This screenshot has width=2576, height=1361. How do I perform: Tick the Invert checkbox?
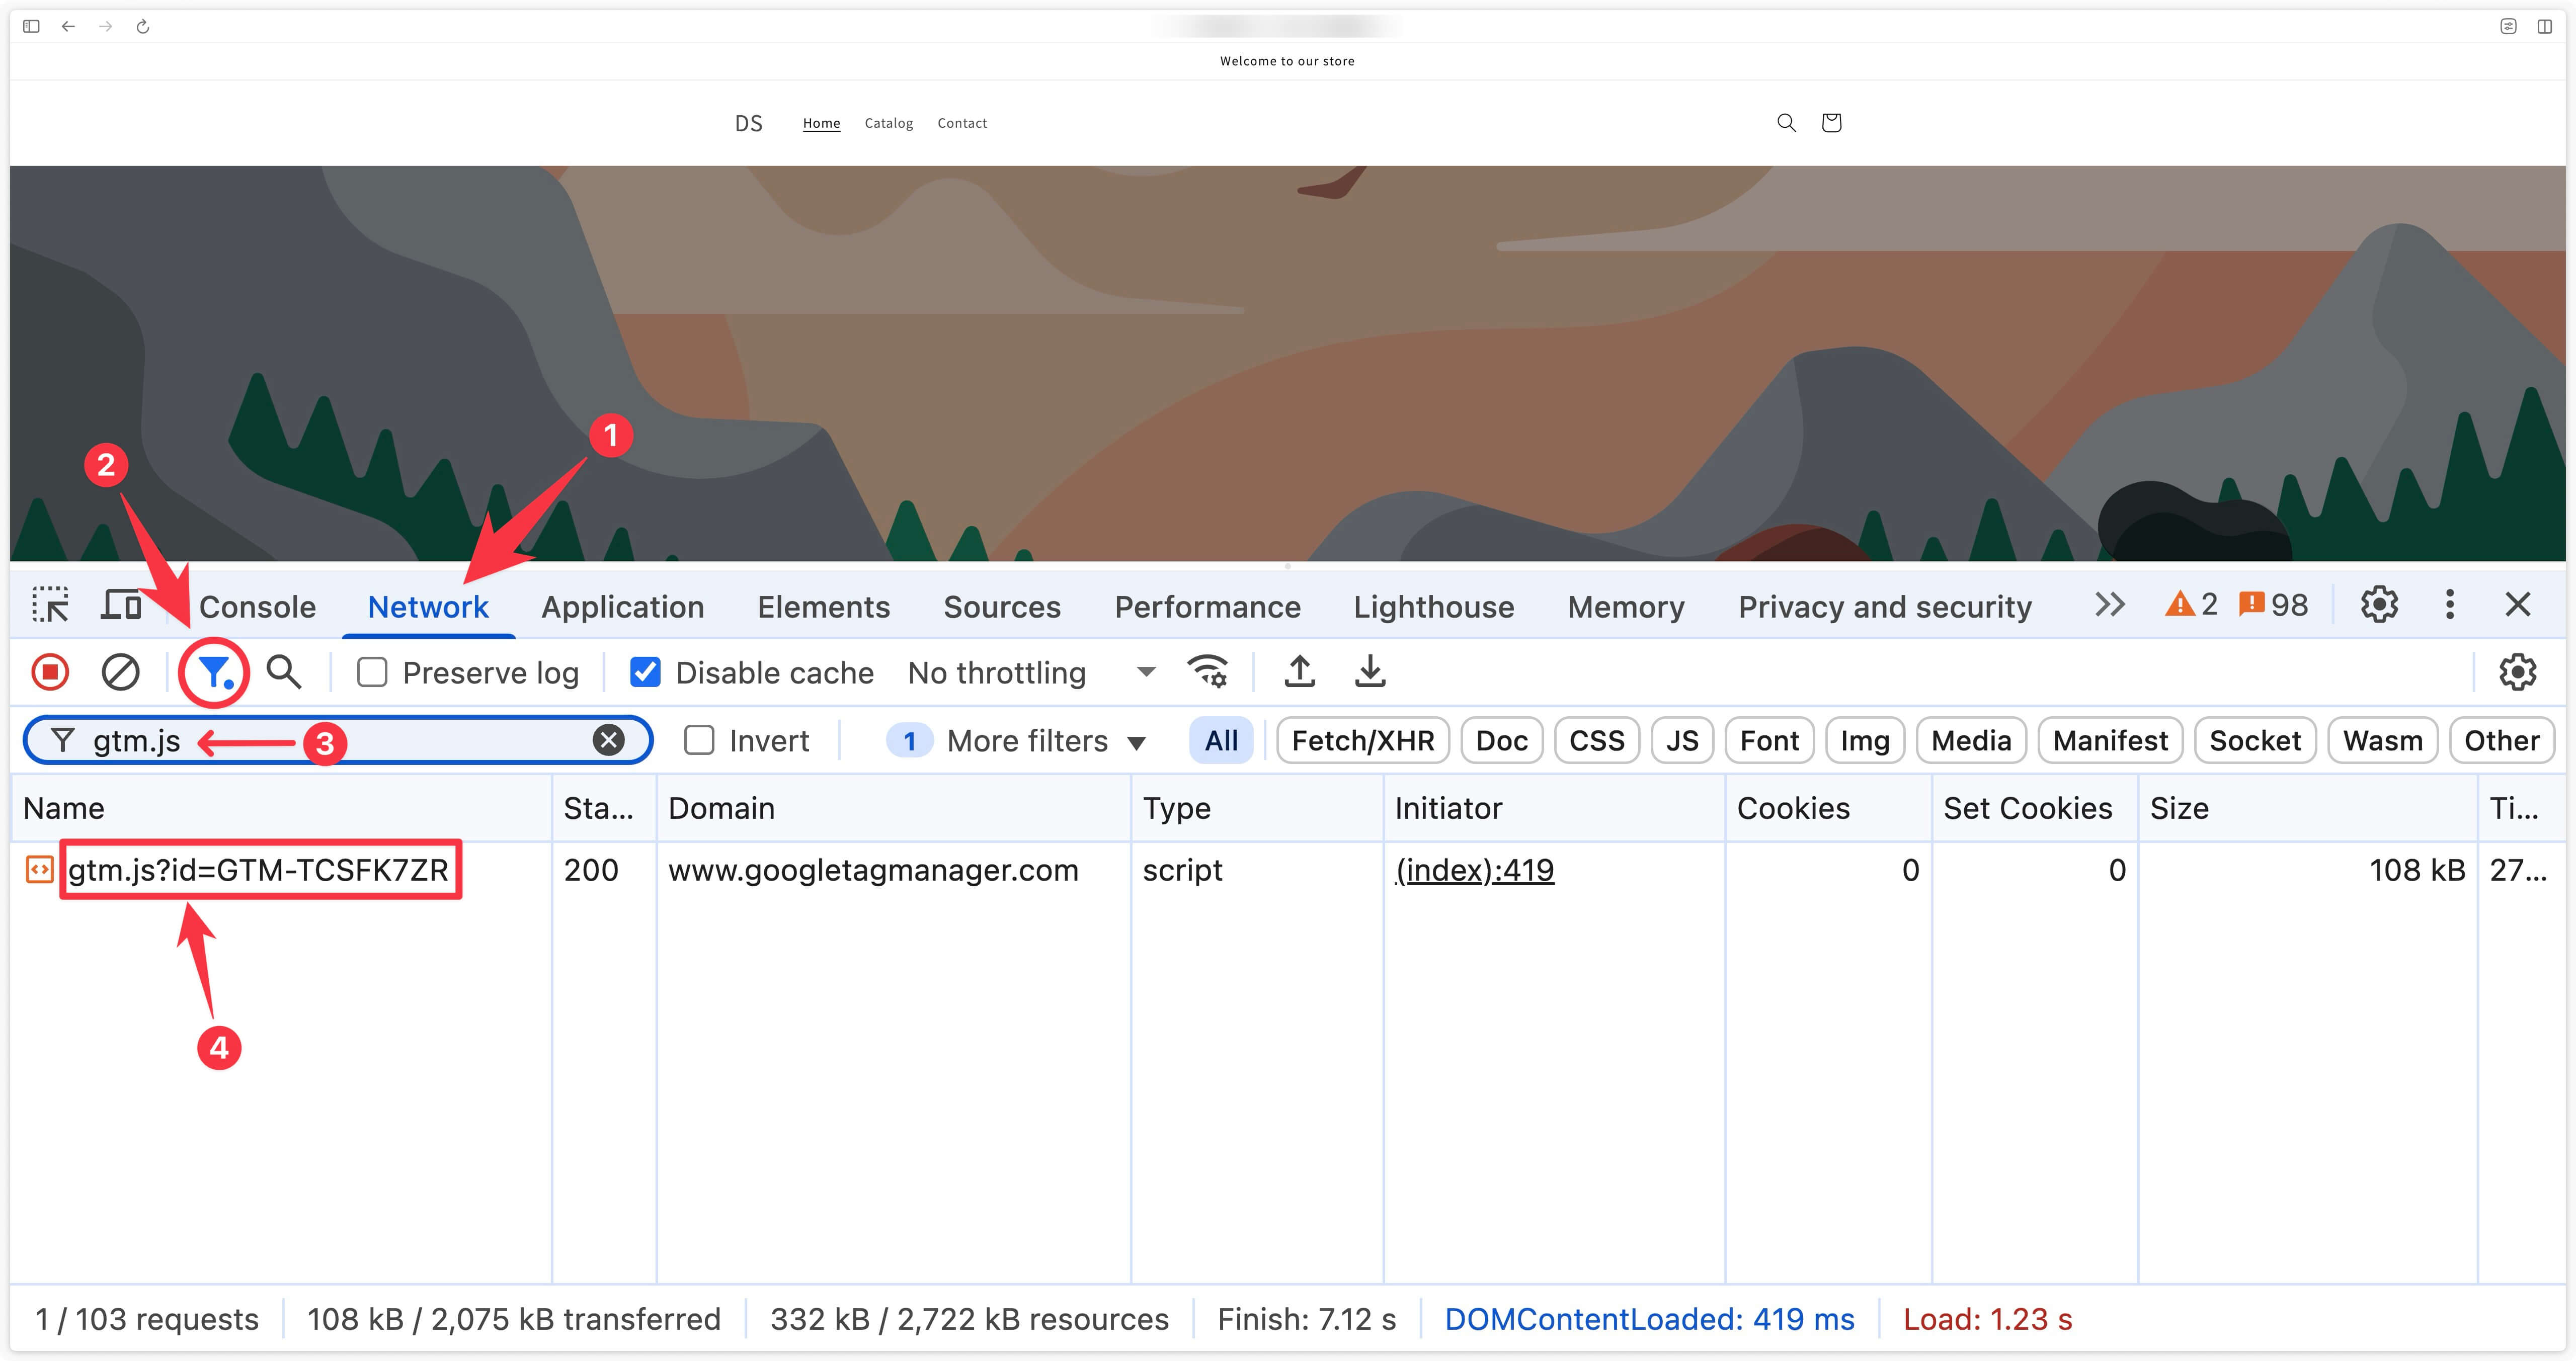point(699,740)
